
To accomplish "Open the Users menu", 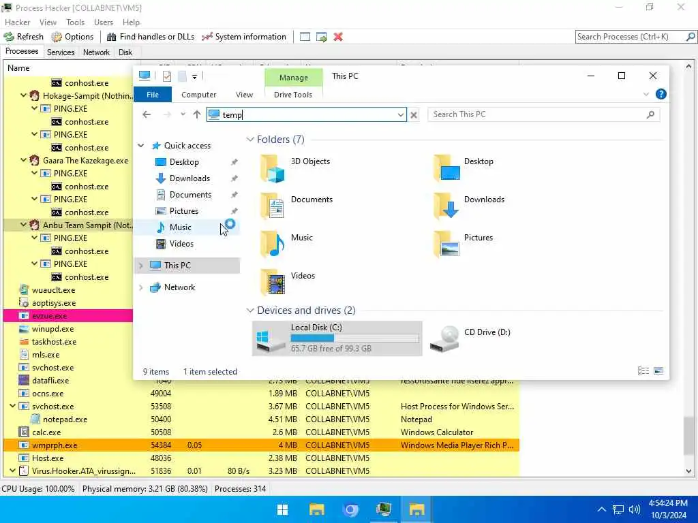I will 104,22.
